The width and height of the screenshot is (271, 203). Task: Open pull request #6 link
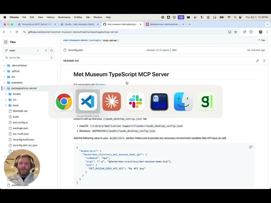(x=174, y=50)
